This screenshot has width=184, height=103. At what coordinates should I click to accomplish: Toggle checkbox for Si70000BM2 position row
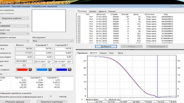coord(79,26)
